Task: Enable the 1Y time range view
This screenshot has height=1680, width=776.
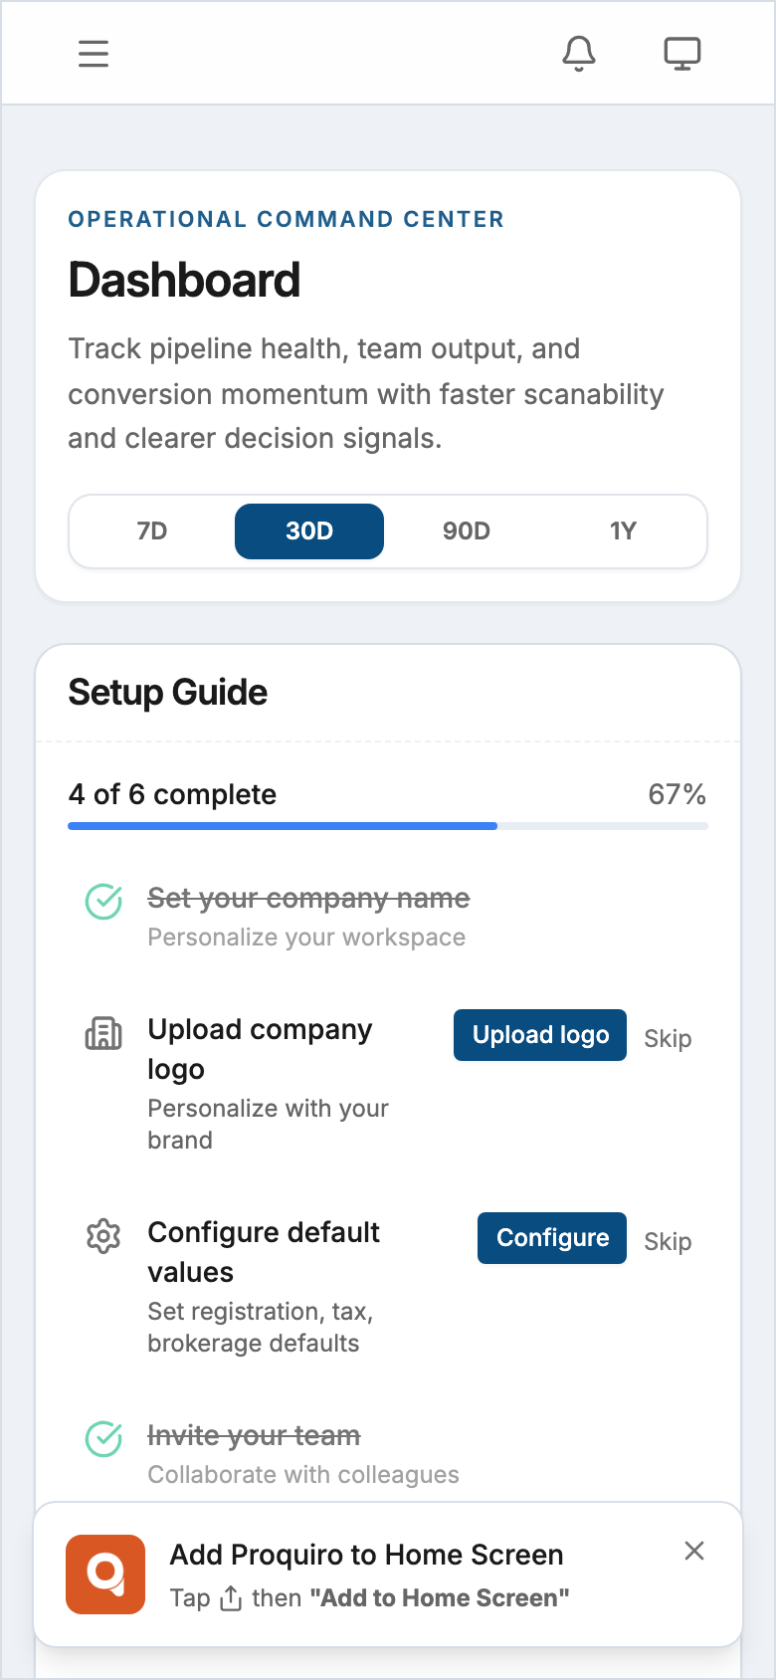Action: click(x=624, y=530)
